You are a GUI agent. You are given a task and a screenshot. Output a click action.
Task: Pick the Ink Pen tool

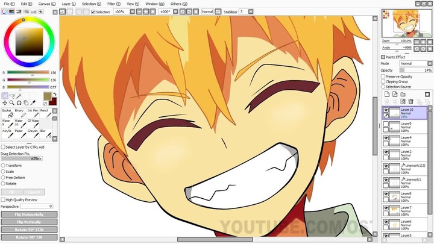33,113
